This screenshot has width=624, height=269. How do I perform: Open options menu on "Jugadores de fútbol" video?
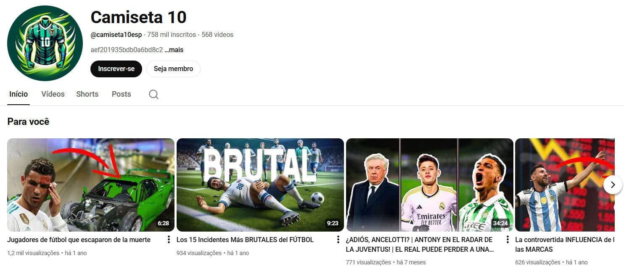coord(169,240)
